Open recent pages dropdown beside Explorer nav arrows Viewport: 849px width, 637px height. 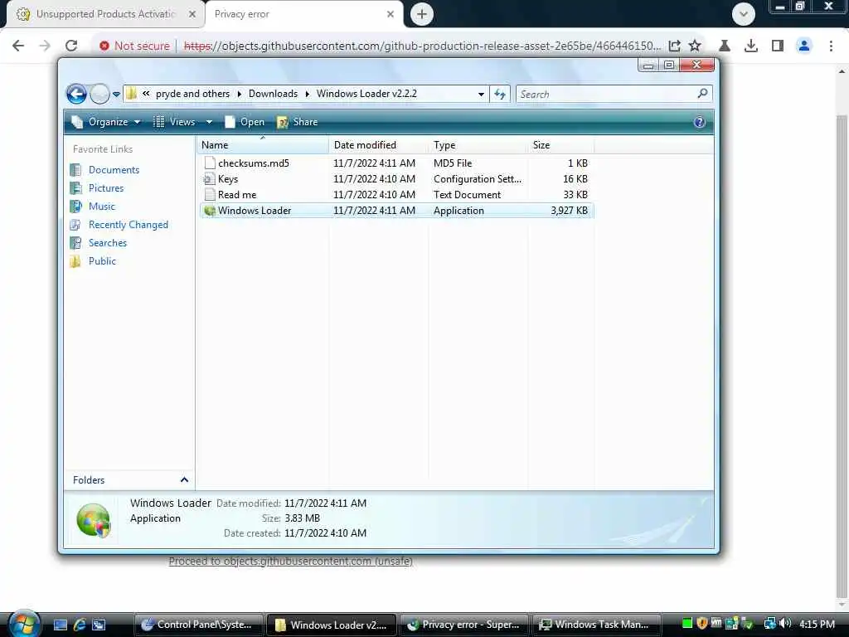[116, 95]
